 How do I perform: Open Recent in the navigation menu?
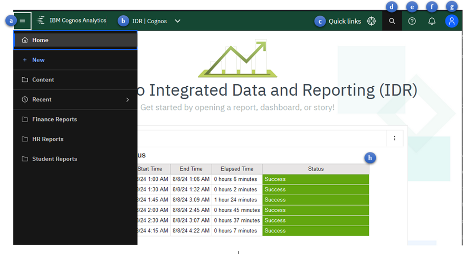coord(75,99)
